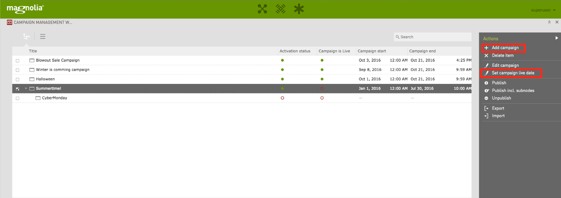Screen dimensions: 561x198
Task: Click Blowout Sale activation status green dot
Action: (282, 60)
